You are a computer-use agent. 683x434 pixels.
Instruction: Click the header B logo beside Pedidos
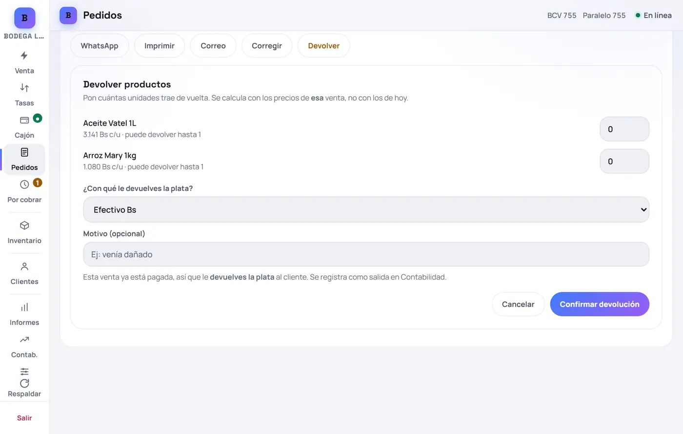point(68,16)
